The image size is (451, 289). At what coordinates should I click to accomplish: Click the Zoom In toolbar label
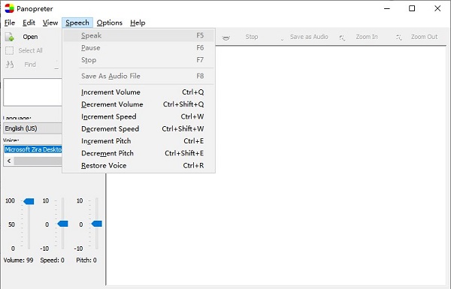click(x=367, y=37)
